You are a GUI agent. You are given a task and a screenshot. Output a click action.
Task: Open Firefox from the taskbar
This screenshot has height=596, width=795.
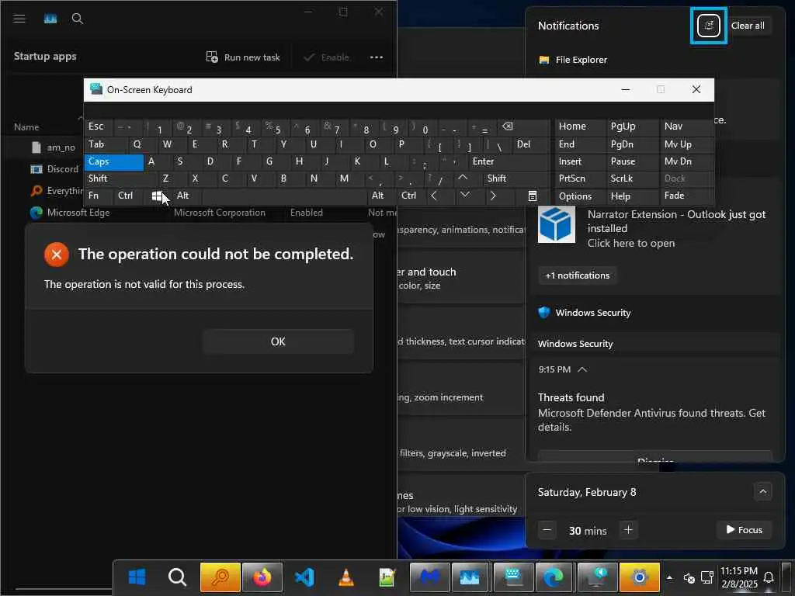point(262,577)
